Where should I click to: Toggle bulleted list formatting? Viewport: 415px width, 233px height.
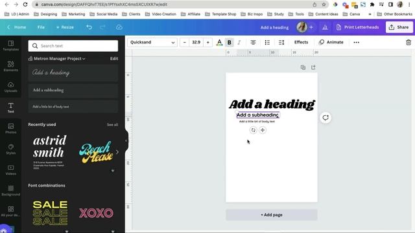pyautogui.click(x=267, y=42)
